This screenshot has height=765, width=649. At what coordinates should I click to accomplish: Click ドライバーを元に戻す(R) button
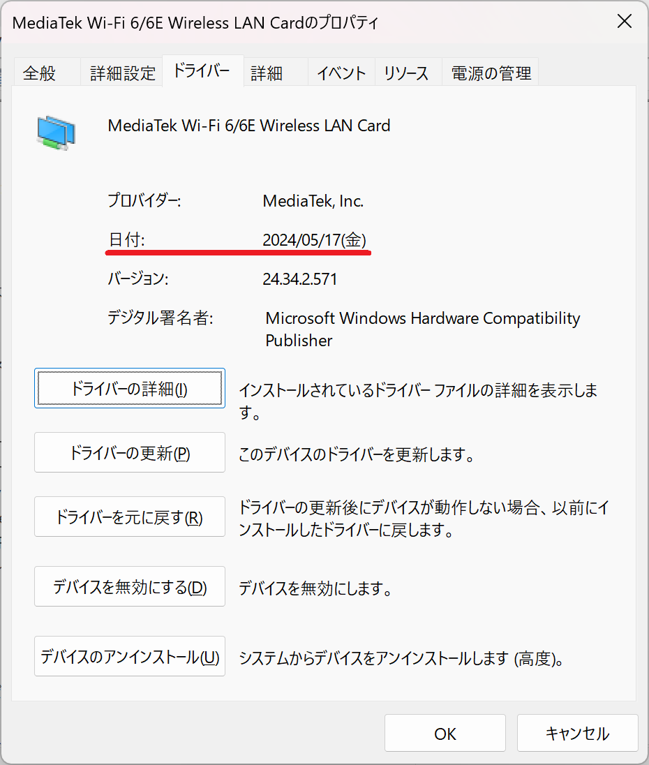130,517
